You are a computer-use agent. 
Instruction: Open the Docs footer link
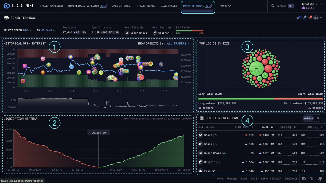click(254, 179)
